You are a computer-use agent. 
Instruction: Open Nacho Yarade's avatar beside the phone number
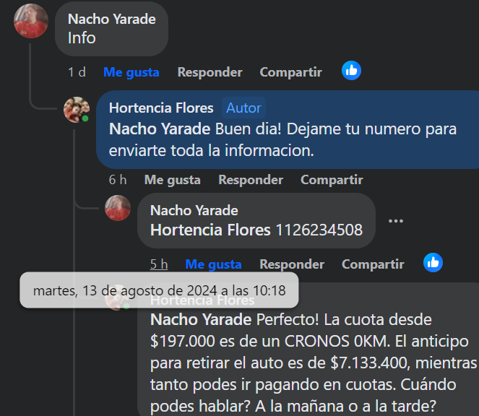tap(118, 208)
